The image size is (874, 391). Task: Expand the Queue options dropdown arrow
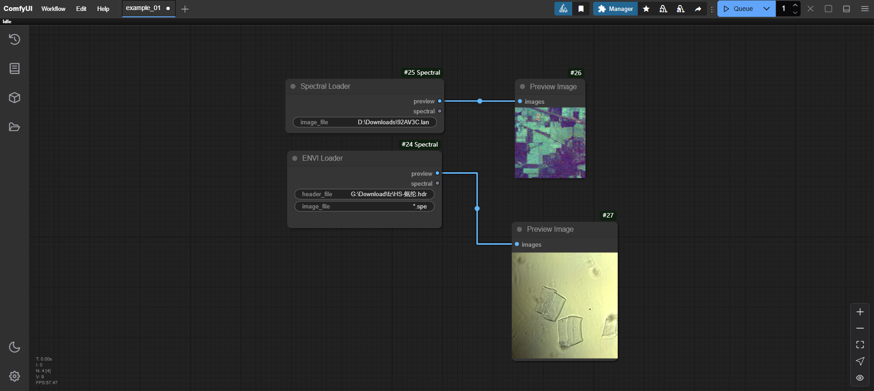tap(767, 9)
